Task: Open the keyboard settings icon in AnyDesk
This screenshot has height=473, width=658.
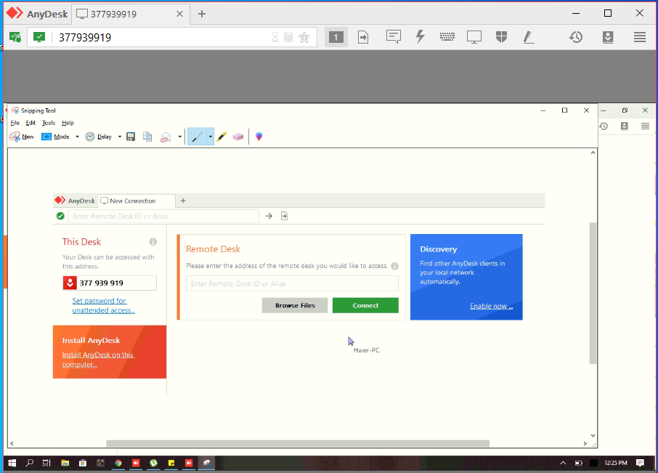Action: coord(447,37)
